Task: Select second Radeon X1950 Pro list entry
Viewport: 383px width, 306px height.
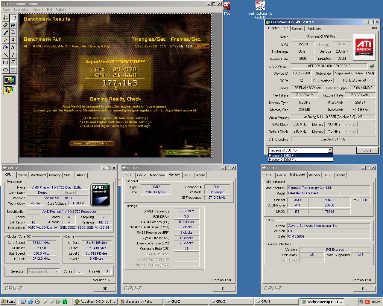Action: [x=301, y=160]
